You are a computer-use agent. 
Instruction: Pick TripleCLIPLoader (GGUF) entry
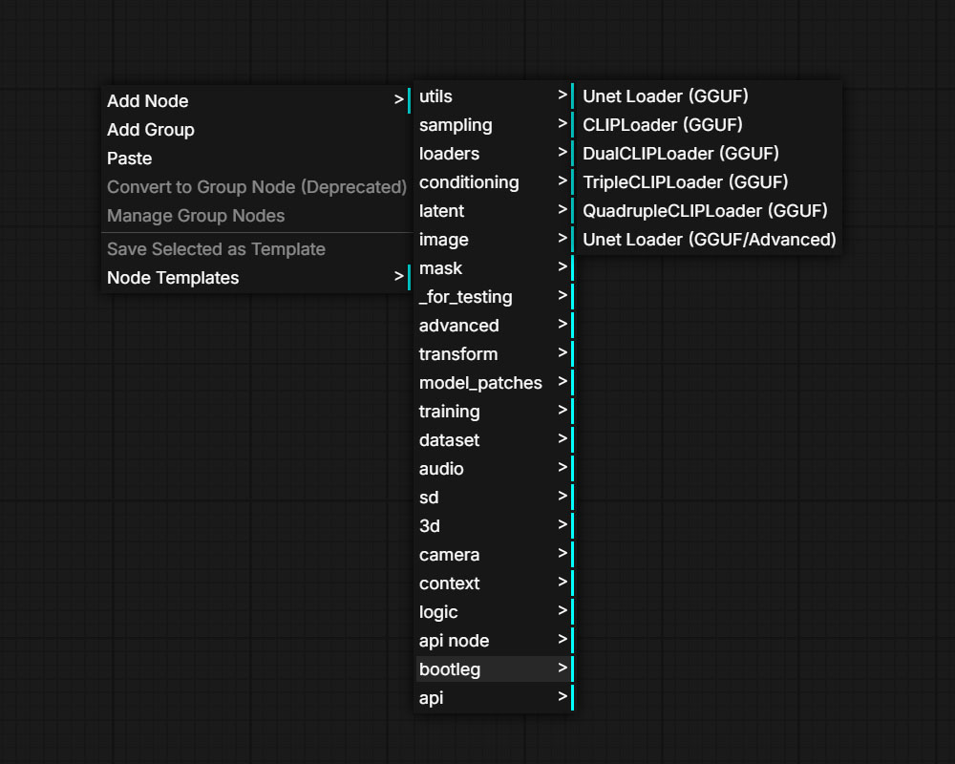coord(685,182)
